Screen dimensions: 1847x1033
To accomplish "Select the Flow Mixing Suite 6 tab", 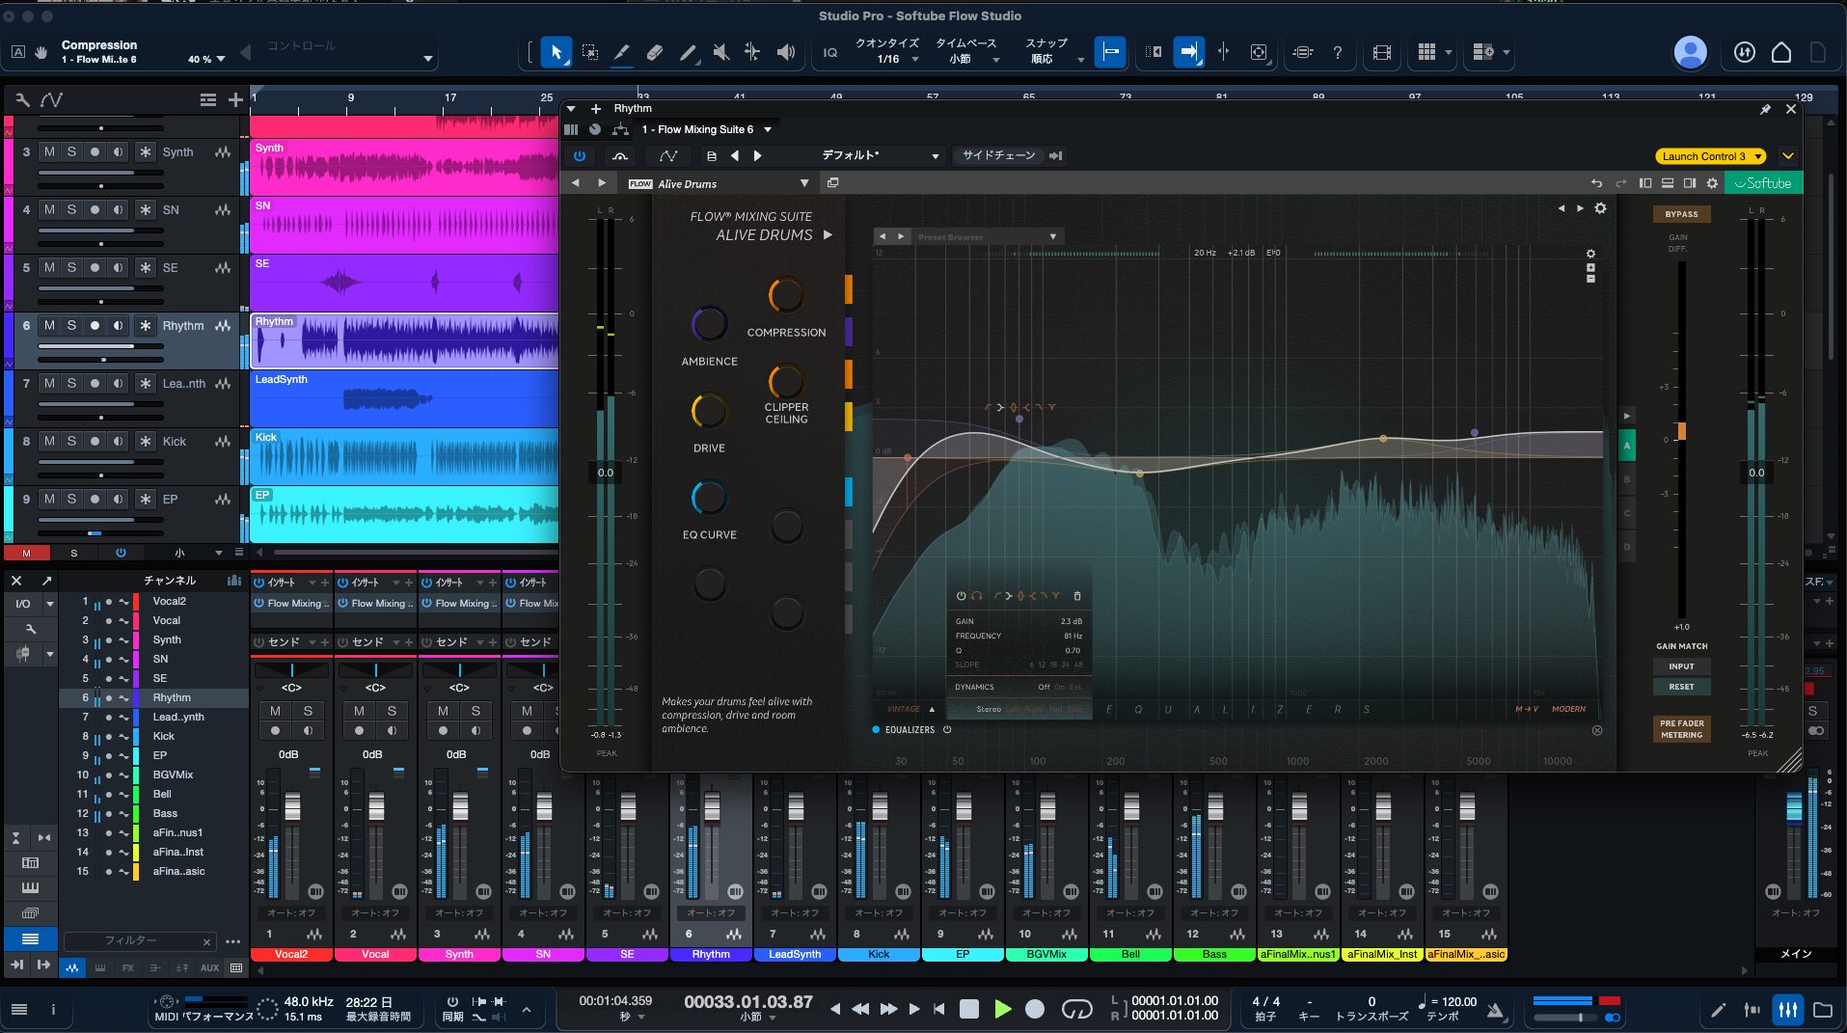I will (x=697, y=129).
